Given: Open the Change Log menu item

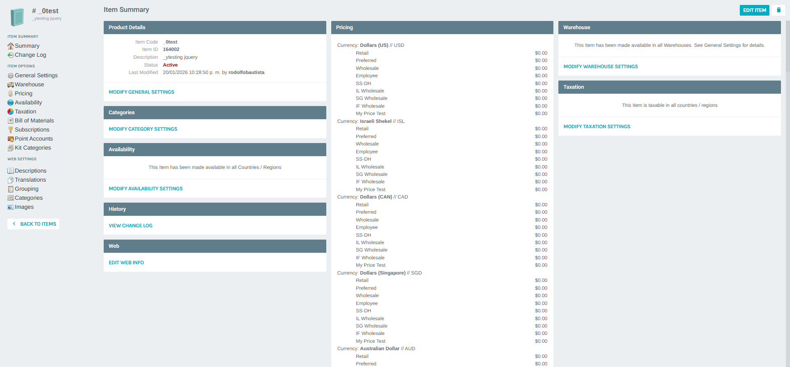Looking at the screenshot, I should click(30, 55).
